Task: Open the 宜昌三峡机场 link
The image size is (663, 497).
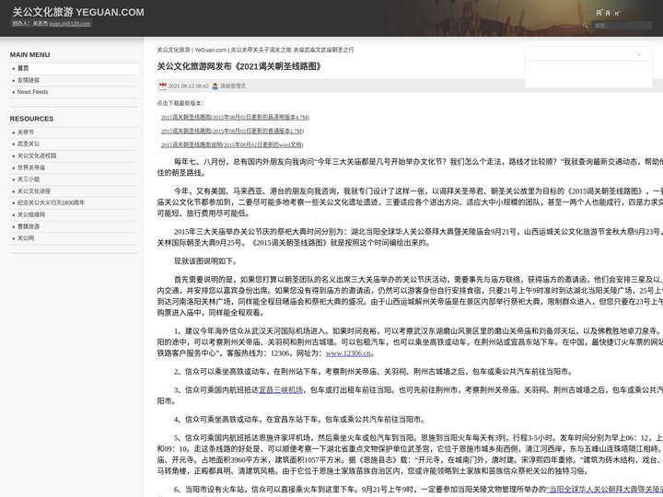Action: [x=281, y=390]
